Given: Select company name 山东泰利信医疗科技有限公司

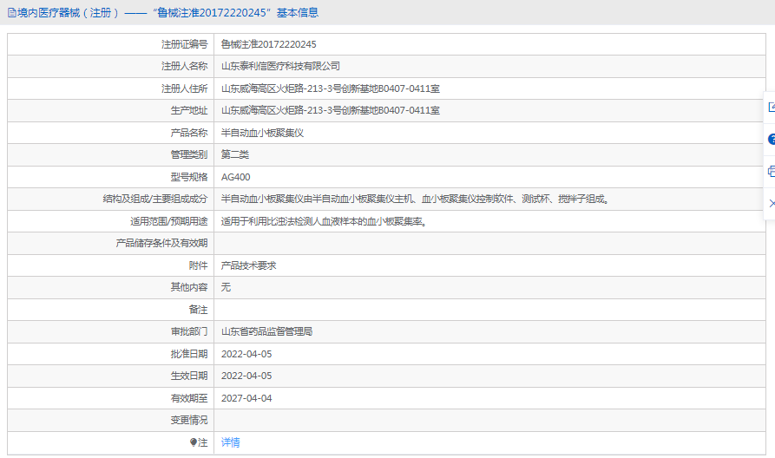Looking at the screenshot, I should click(280, 66).
